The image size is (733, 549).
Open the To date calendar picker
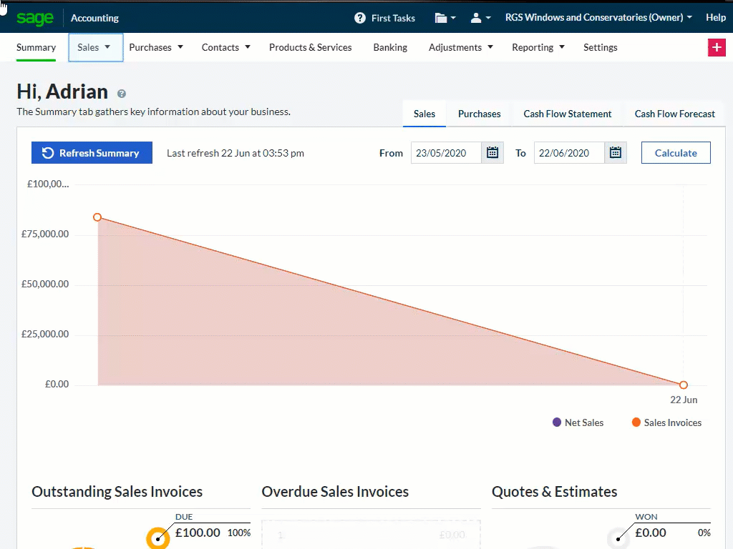click(616, 153)
